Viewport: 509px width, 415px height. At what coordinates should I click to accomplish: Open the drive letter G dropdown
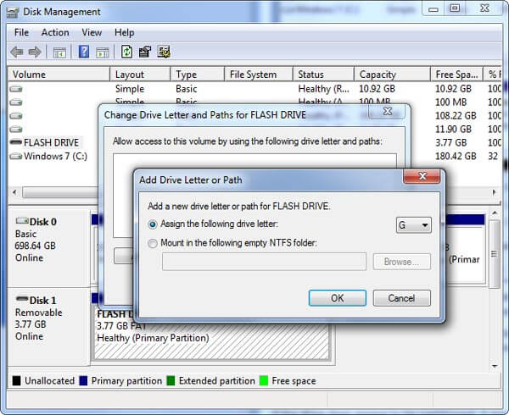click(x=414, y=224)
